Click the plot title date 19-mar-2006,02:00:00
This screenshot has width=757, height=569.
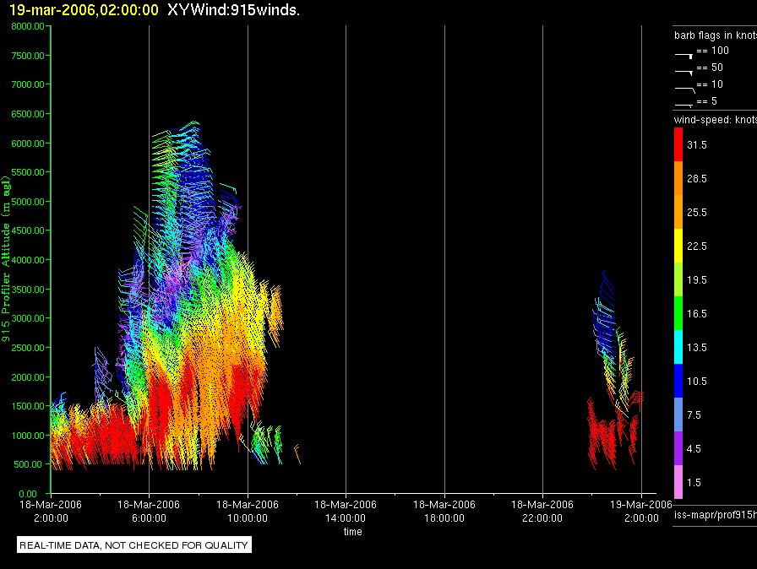[84, 10]
